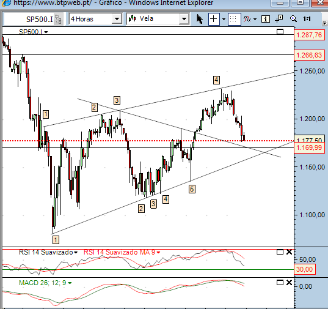The image size is (328, 309).
Task: Expand the indicators dropdown arrow
Action: pos(255,19)
